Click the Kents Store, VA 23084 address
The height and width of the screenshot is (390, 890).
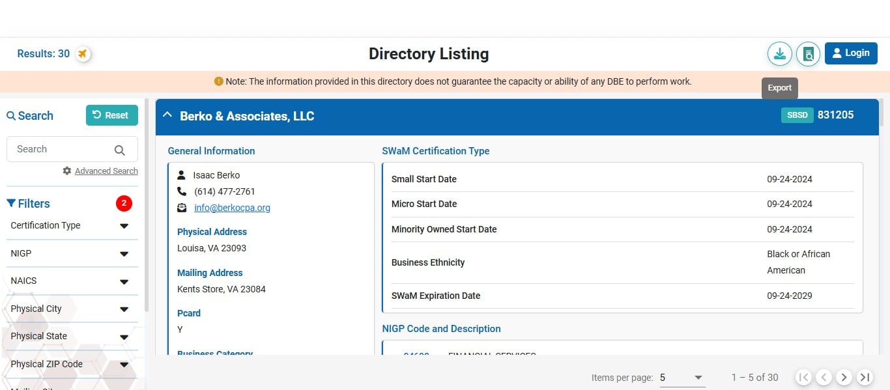point(222,289)
